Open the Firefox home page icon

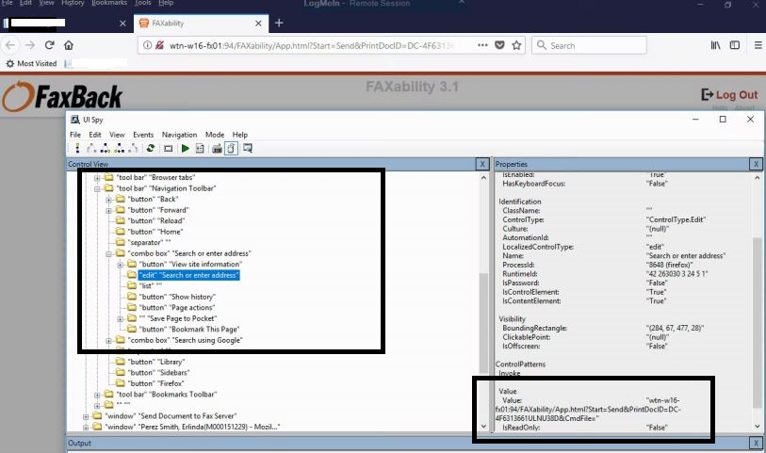point(69,45)
